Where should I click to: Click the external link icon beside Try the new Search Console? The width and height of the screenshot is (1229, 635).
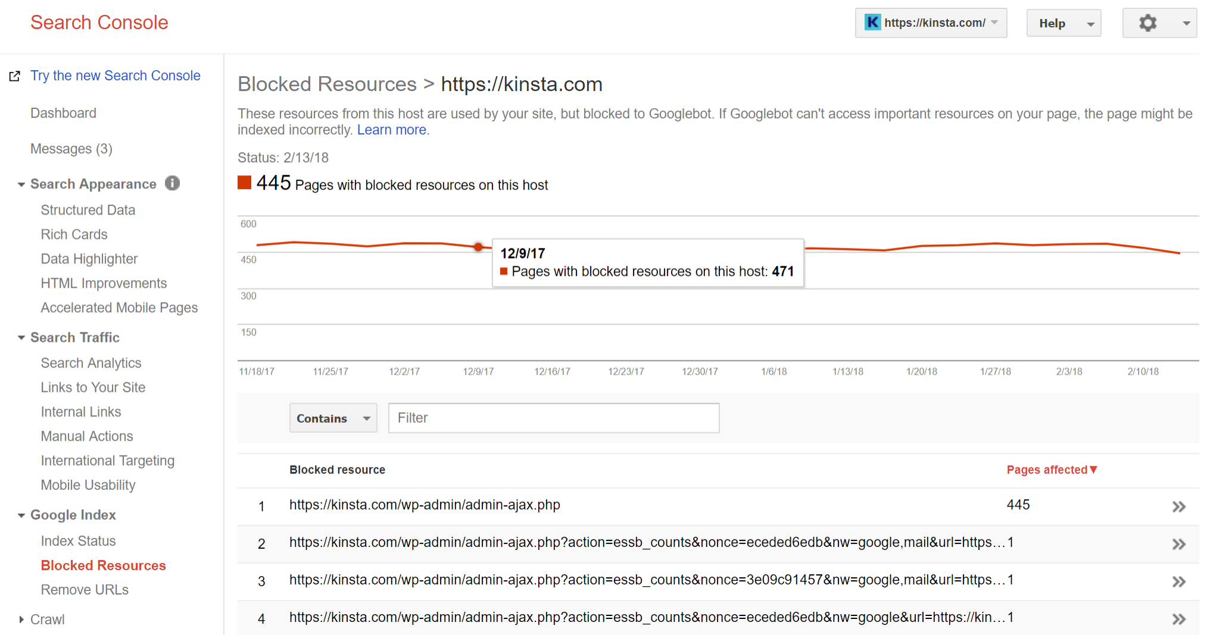click(14, 76)
